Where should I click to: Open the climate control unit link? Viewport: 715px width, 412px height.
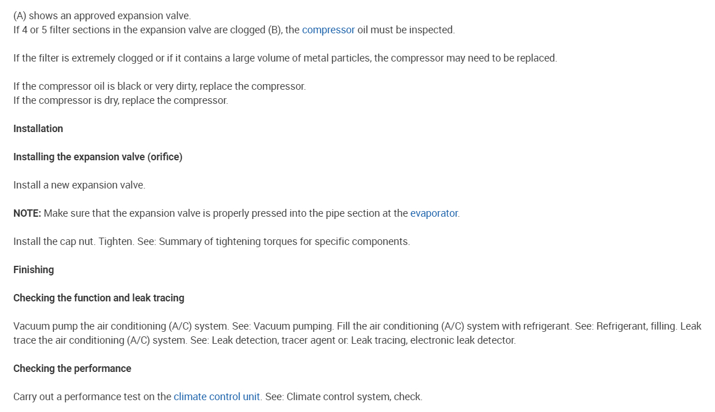[x=216, y=397]
